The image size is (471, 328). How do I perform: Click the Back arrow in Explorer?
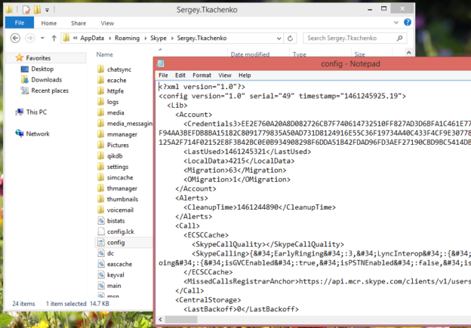15,38
